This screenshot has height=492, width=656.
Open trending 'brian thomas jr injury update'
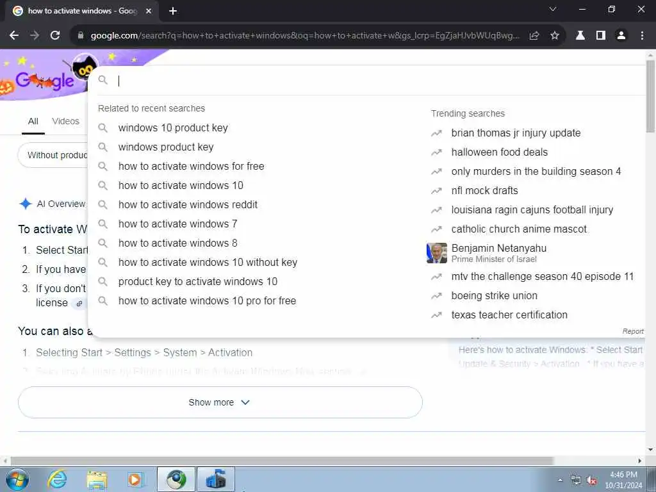(x=516, y=133)
